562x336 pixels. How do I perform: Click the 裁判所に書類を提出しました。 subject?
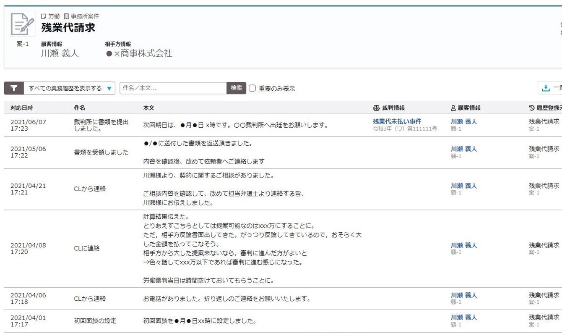(101, 125)
